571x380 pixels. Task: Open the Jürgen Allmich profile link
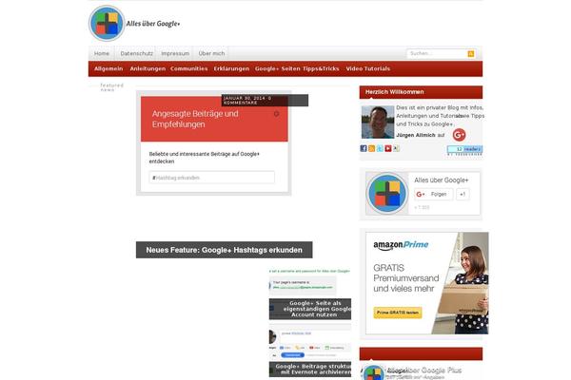click(416, 135)
